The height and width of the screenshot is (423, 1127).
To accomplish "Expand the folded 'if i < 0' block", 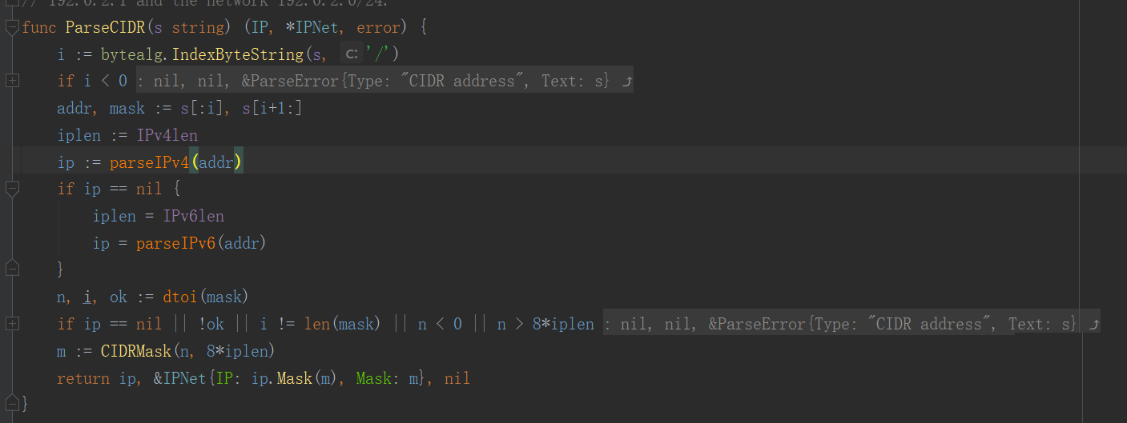I will click(x=11, y=81).
